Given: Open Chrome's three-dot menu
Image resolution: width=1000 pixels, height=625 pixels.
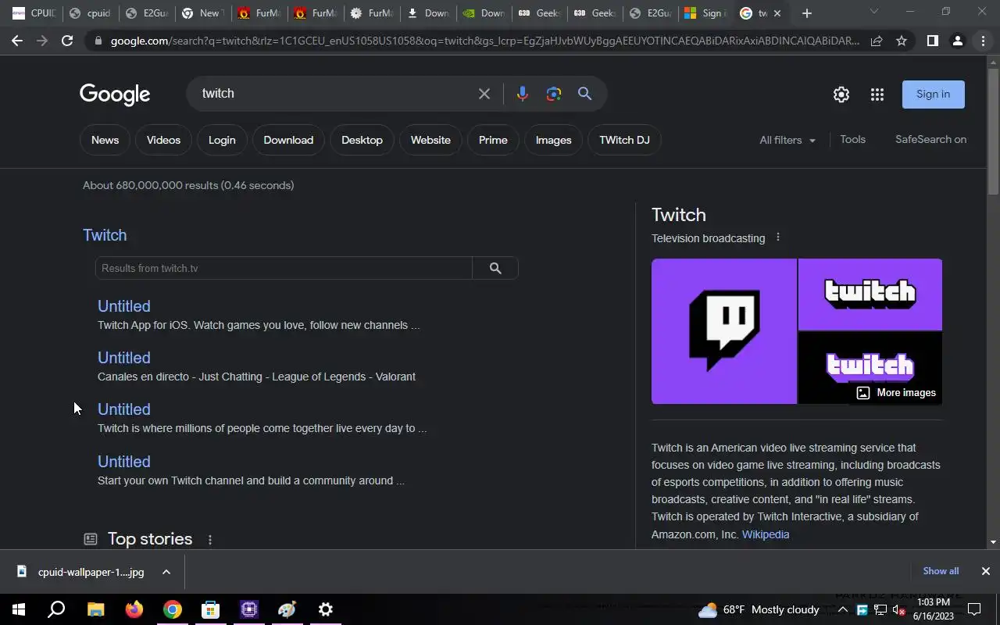Looking at the screenshot, I should (983, 41).
